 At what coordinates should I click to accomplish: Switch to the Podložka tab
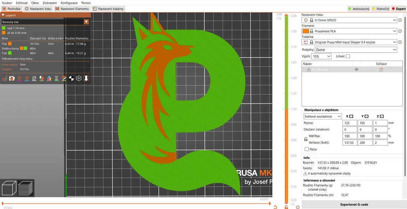click(11, 9)
